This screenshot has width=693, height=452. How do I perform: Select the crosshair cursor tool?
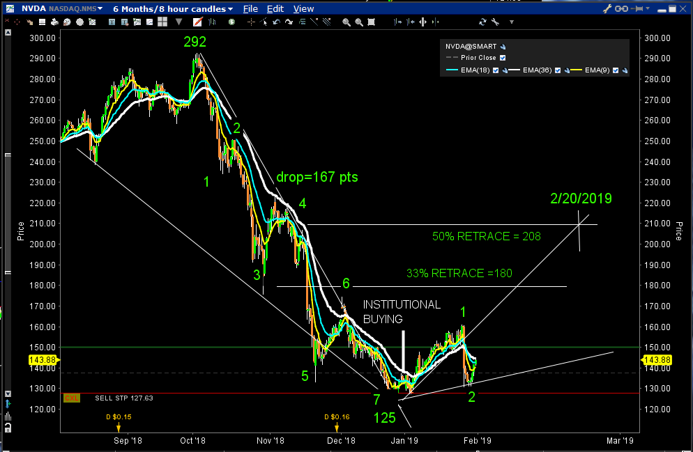pos(251,22)
